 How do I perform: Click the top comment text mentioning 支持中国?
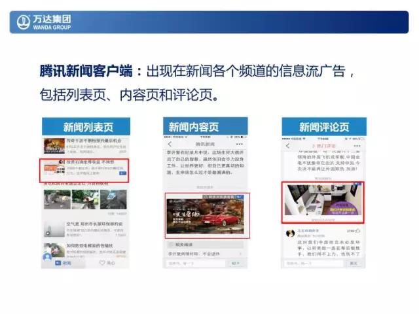tap(329, 160)
